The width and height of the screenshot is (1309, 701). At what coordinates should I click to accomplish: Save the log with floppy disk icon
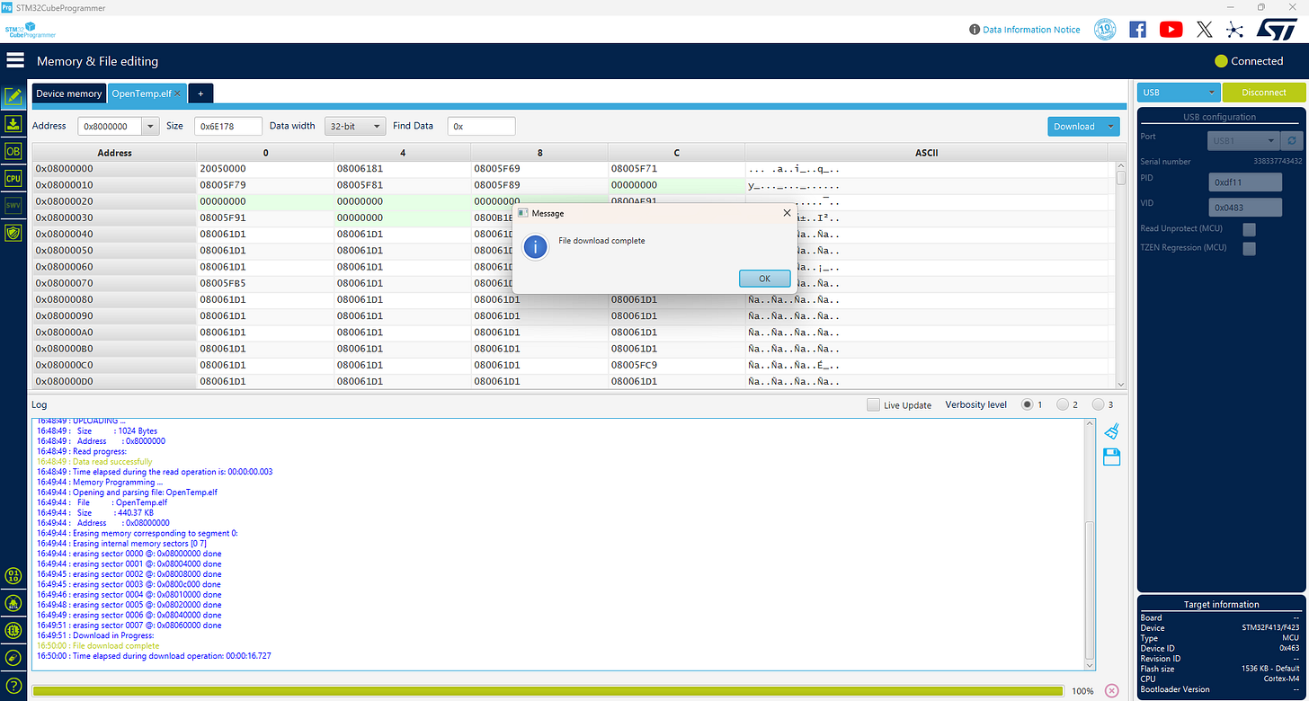tap(1111, 457)
